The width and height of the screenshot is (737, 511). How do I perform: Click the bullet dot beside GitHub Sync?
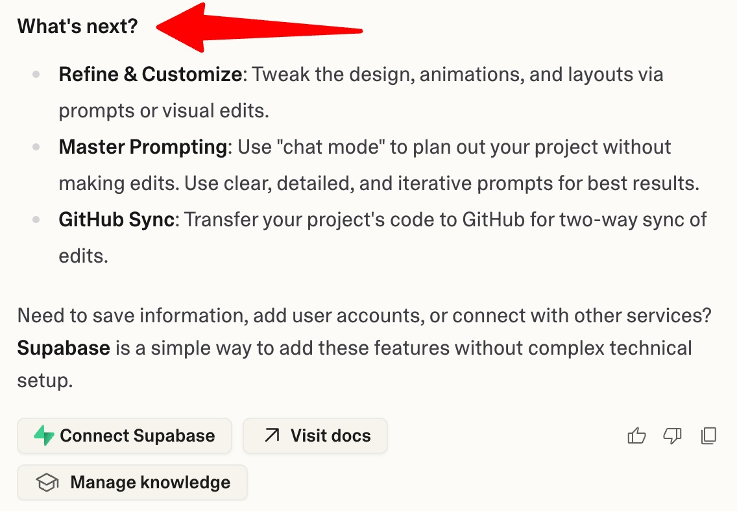point(36,219)
